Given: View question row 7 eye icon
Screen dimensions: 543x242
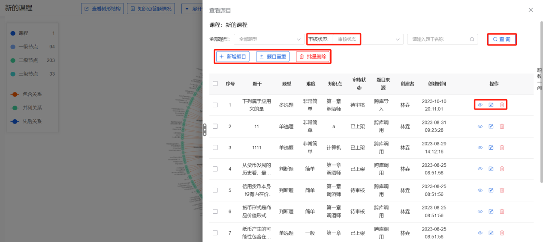Looking at the screenshot, I should pyautogui.click(x=480, y=233).
